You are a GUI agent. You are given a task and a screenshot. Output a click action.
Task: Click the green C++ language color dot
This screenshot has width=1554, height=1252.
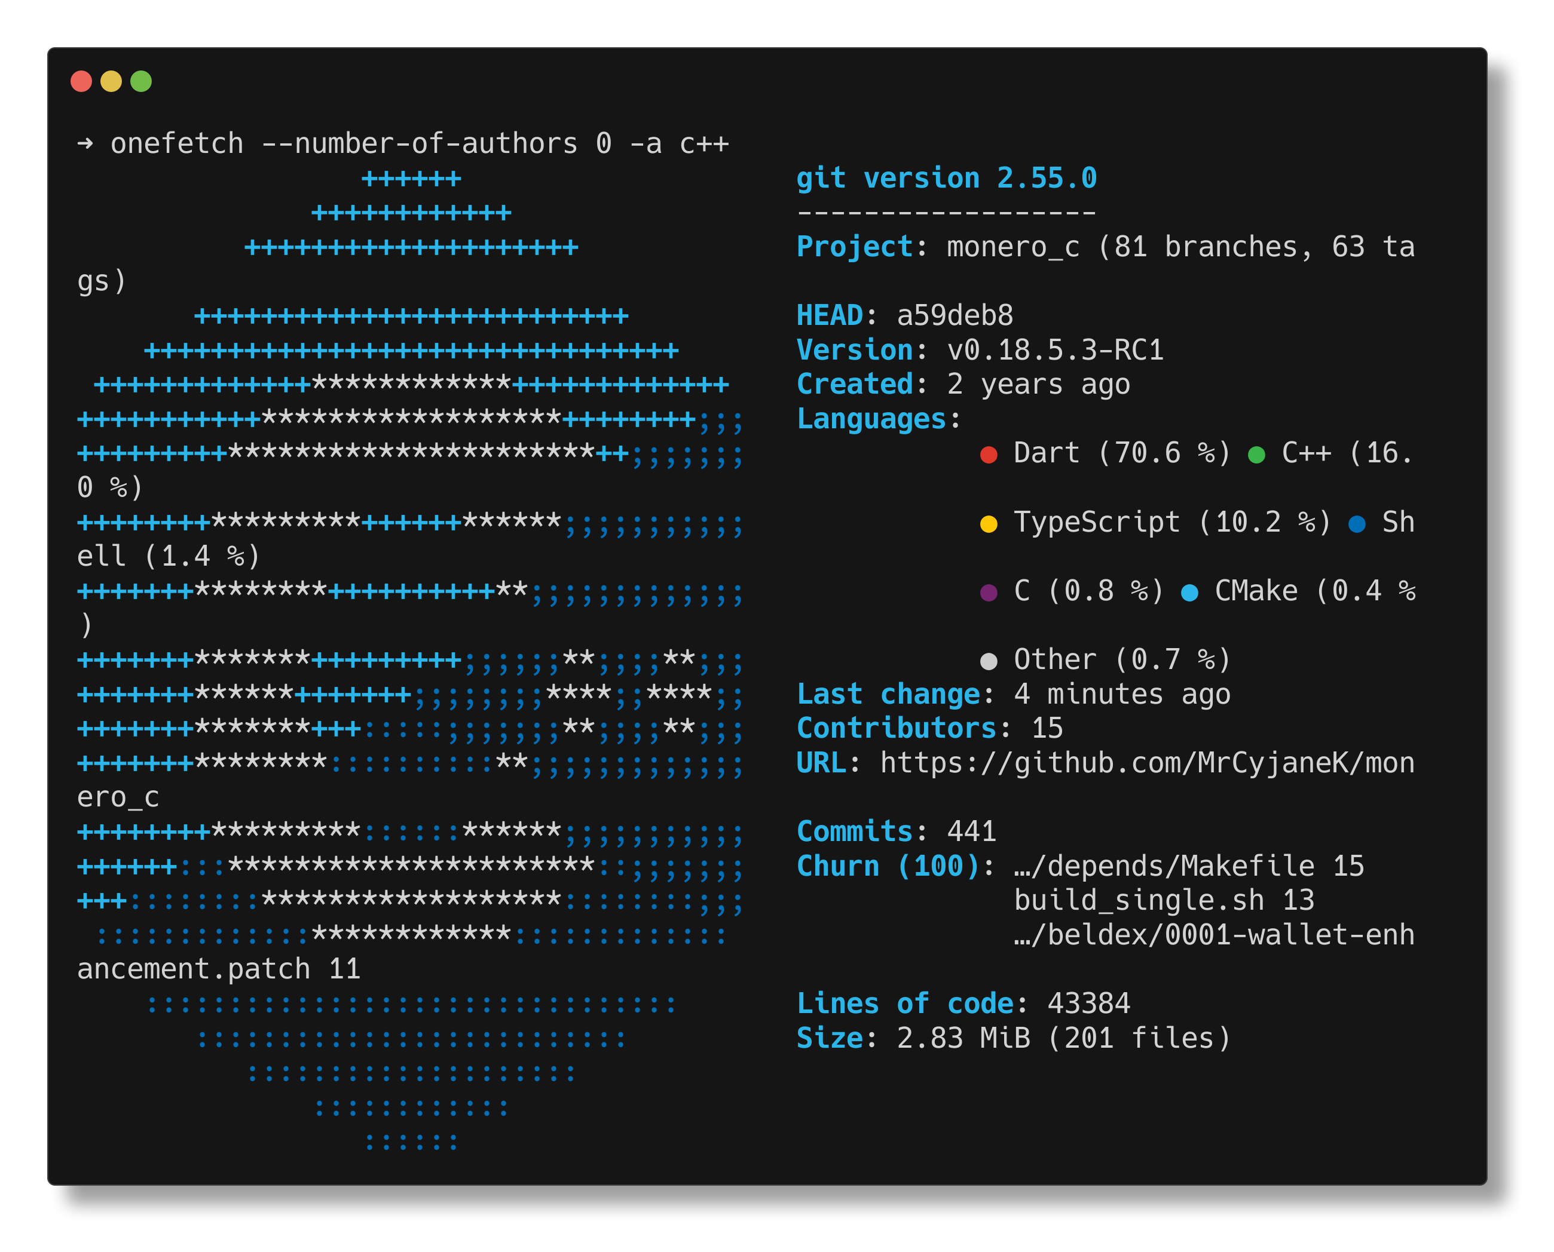(x=1256, y=455)
